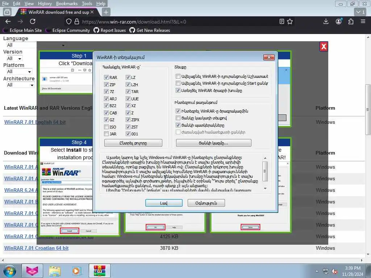This screenshot has width=371, height=278.
Task: Toggle the TAR checkbox
Action: coord(128,92)
